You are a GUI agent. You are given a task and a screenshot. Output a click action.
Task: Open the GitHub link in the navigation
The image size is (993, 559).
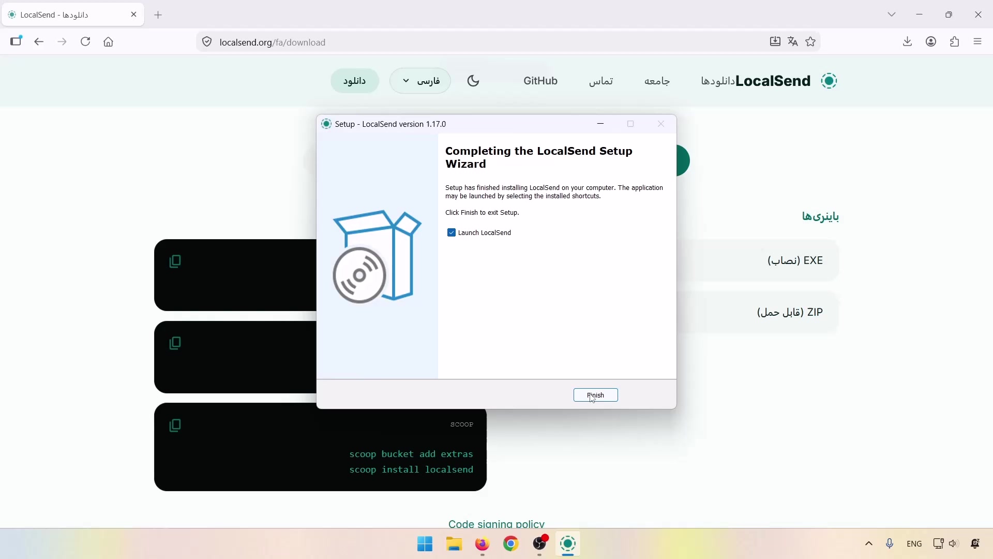540,81
